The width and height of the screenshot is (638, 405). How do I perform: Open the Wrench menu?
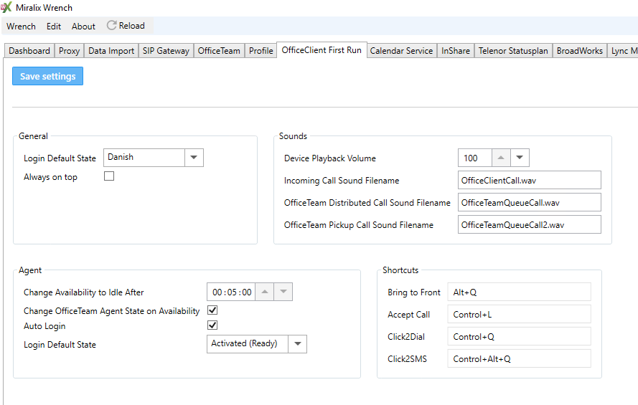pyautogui.click(x=21, y=27)
